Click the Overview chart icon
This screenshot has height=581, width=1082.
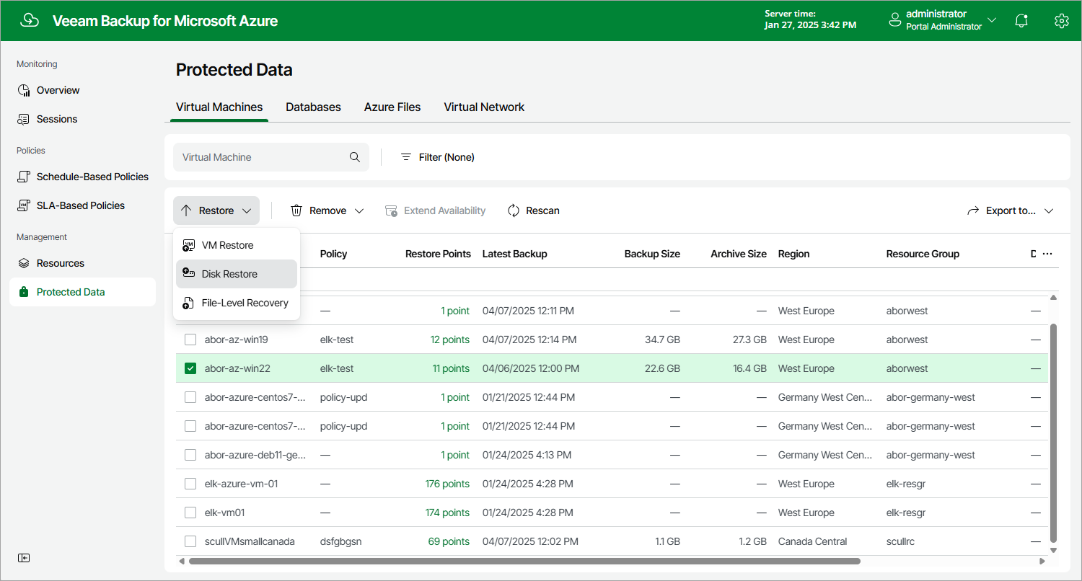point(24,90)
